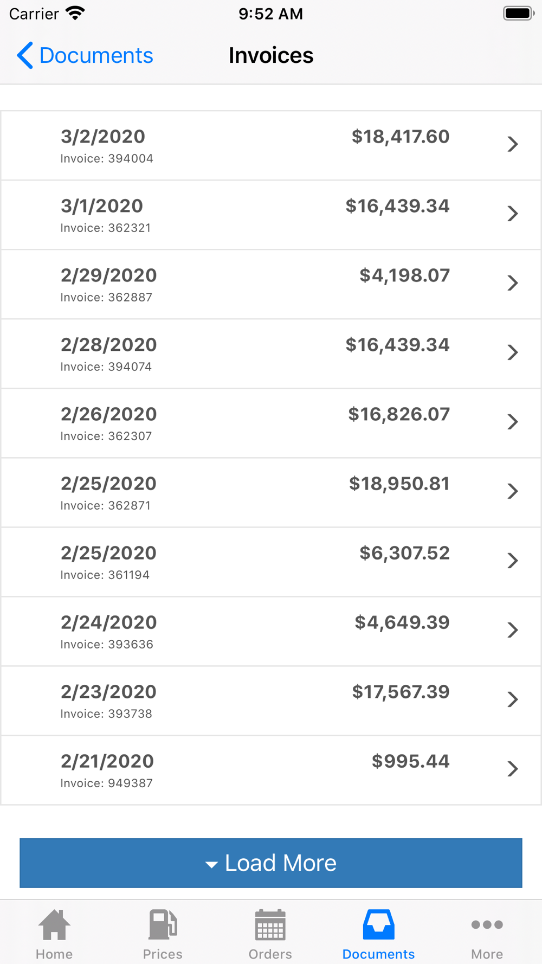The height and width of the screenshot is (964, 542).
Task: Expand invoice 394004 using its chevron
Action: click(513, 144)
